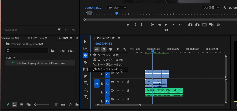
Task: Choose リップルツール (B) from flyout
Action: pyautogui.click(x=108, y=55)
